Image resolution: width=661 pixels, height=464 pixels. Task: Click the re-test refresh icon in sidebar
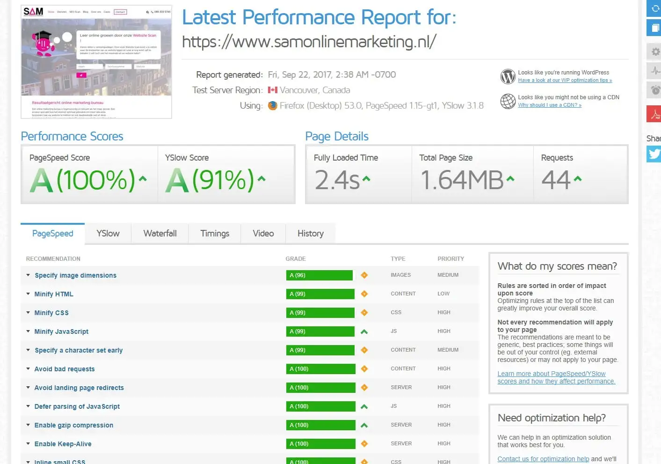pos(654,8)
